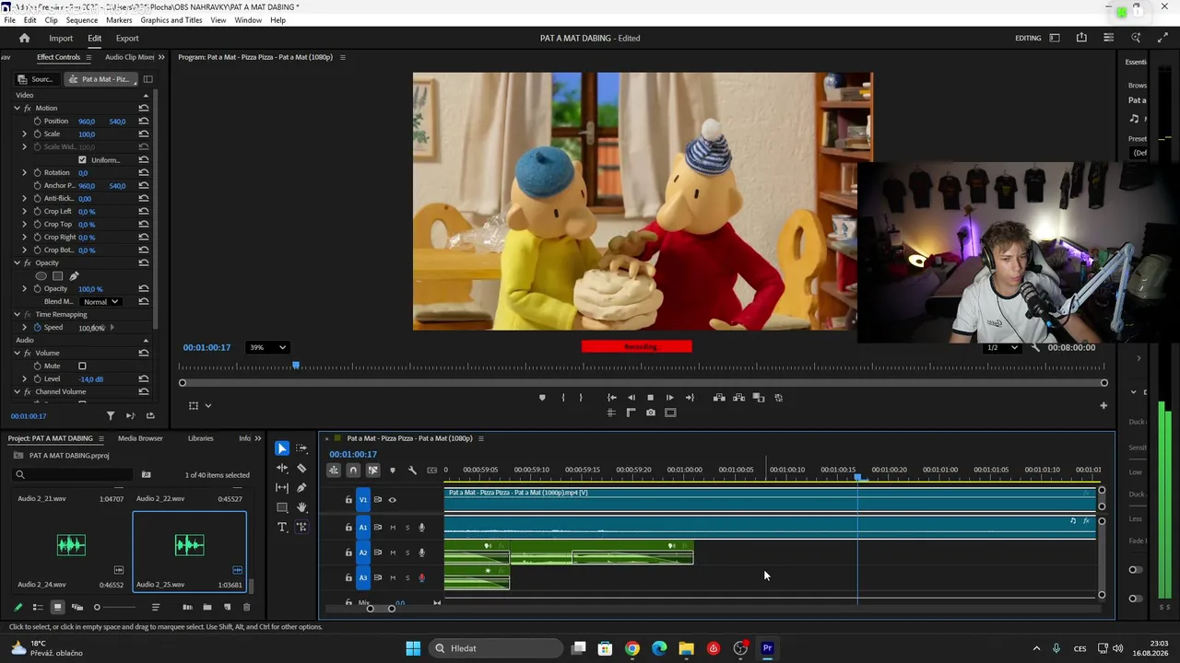
Task: Create ellipse opacity mask
Action: click(41, 276)
